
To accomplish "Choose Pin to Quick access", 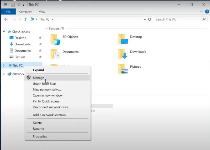I will click(x=57, y=101).
